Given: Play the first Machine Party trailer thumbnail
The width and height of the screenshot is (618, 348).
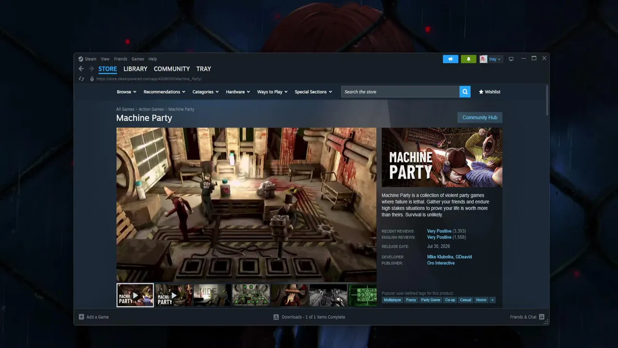Looking at the screenshot, I should coord(135,295).
